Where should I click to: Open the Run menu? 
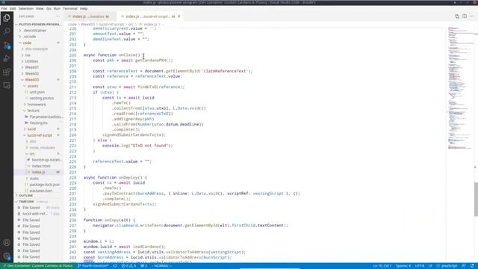(x=57, y=8)
